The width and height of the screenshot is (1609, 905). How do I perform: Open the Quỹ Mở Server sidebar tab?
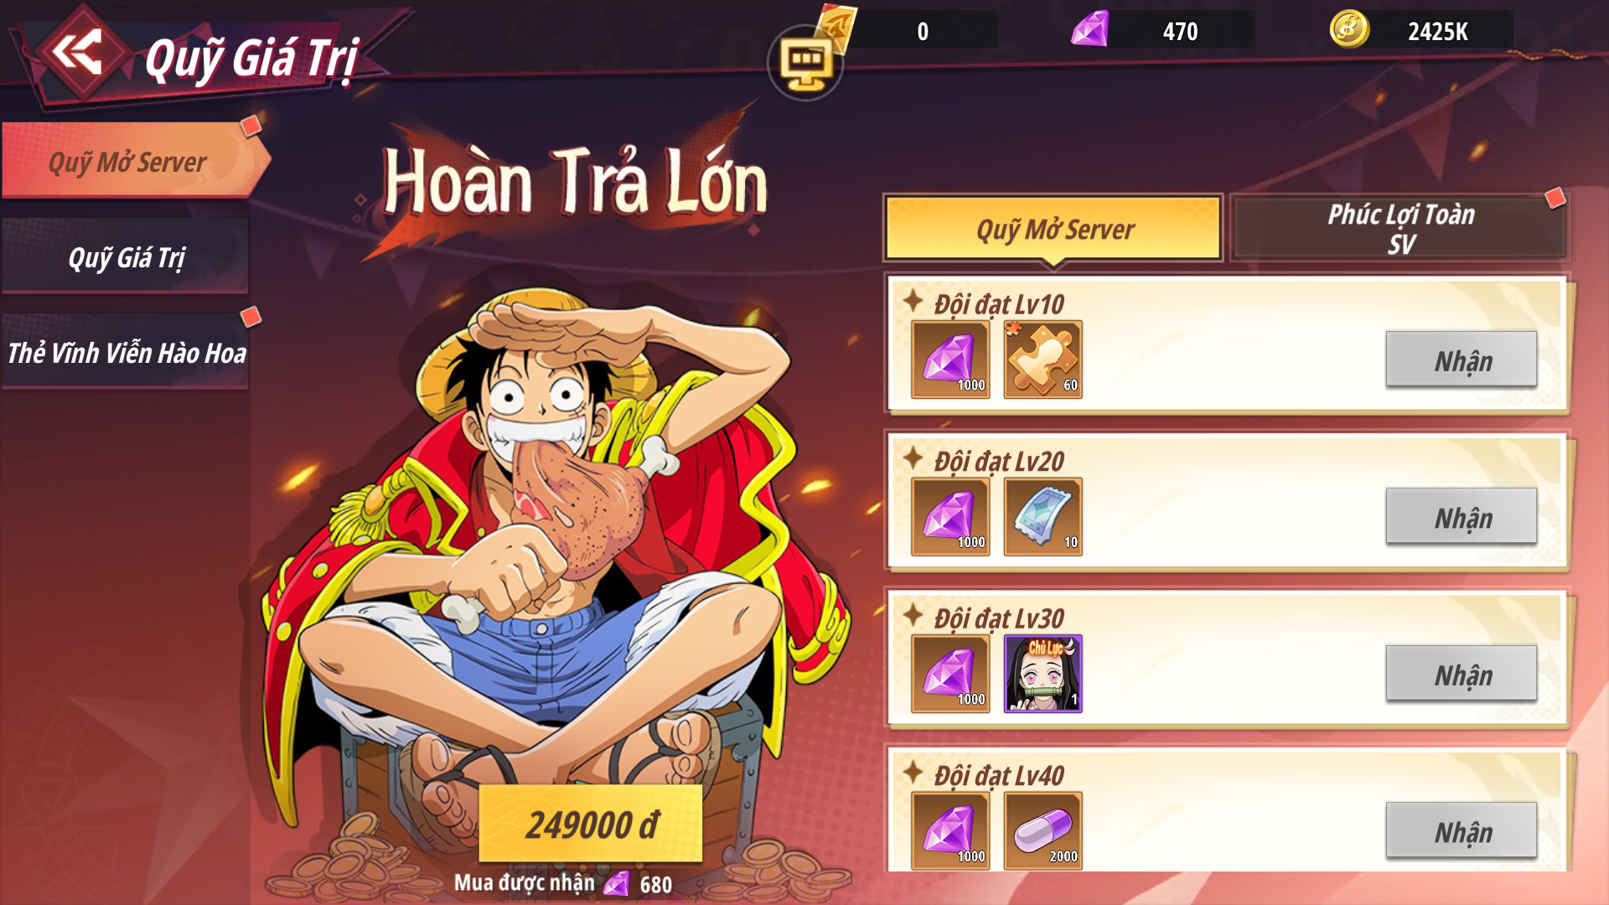click(x=127, y=161)
